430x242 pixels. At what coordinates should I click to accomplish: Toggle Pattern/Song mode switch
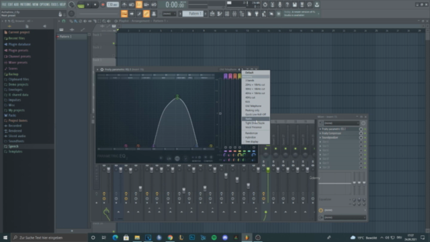81,5
